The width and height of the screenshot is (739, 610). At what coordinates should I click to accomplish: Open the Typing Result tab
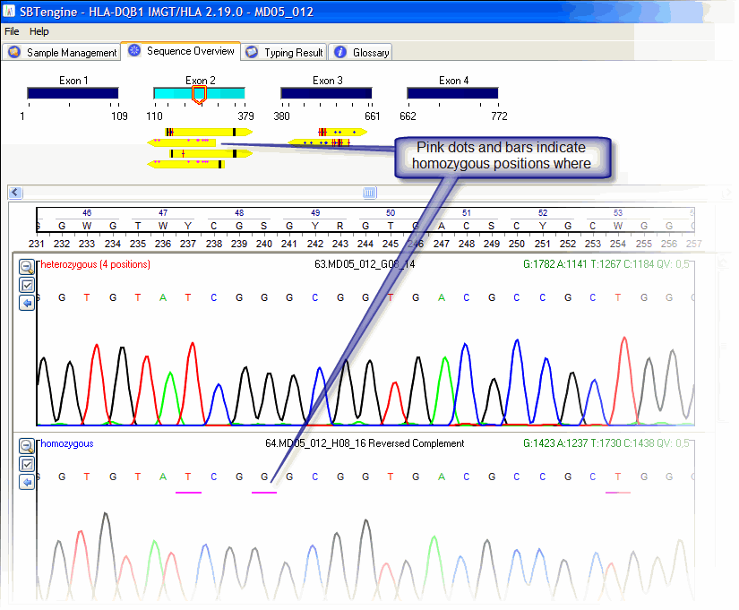(284, 52)
